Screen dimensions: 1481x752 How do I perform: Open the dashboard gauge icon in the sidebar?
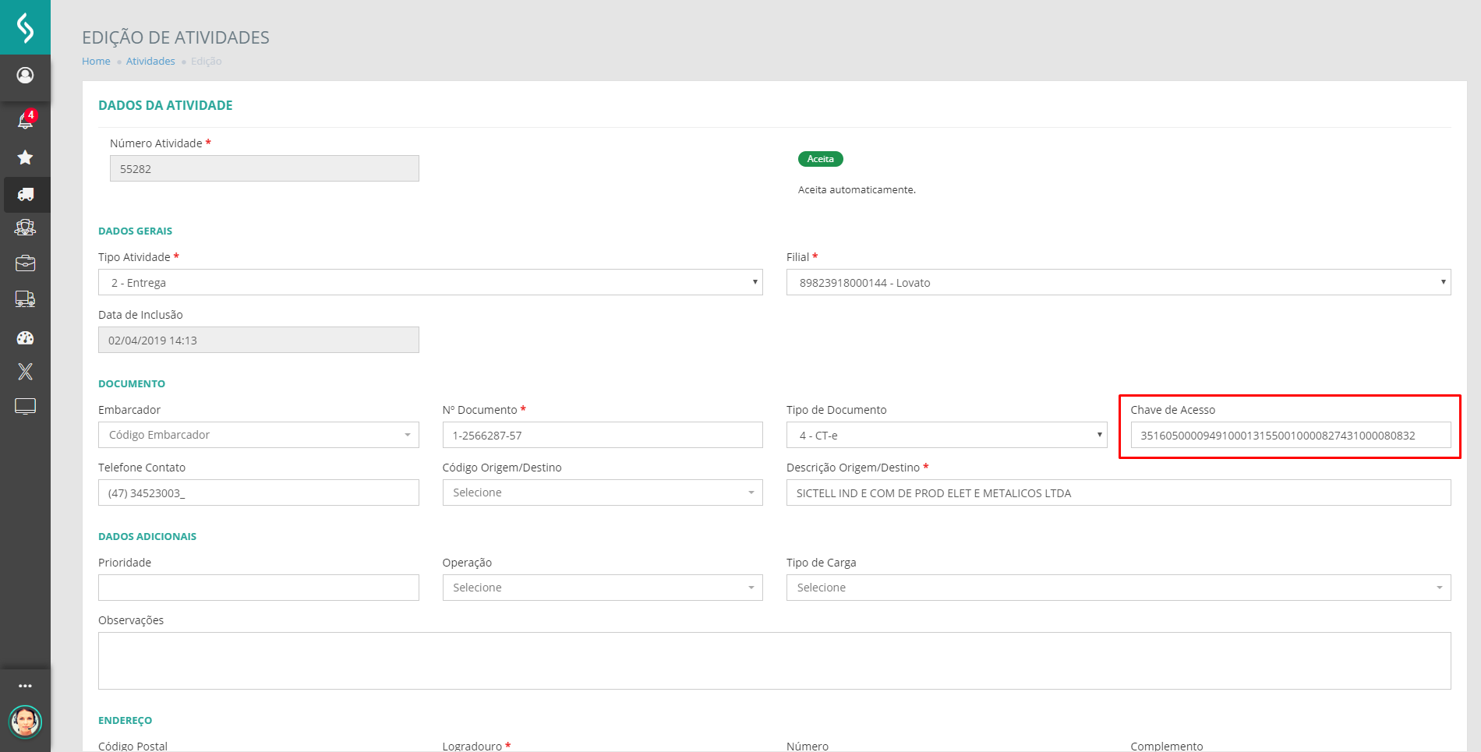(x=25, y=337)
